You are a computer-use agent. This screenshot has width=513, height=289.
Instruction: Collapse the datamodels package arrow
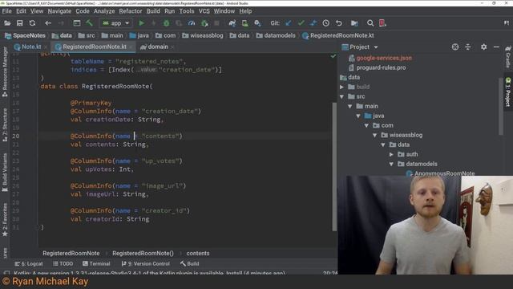pos(391,164)
